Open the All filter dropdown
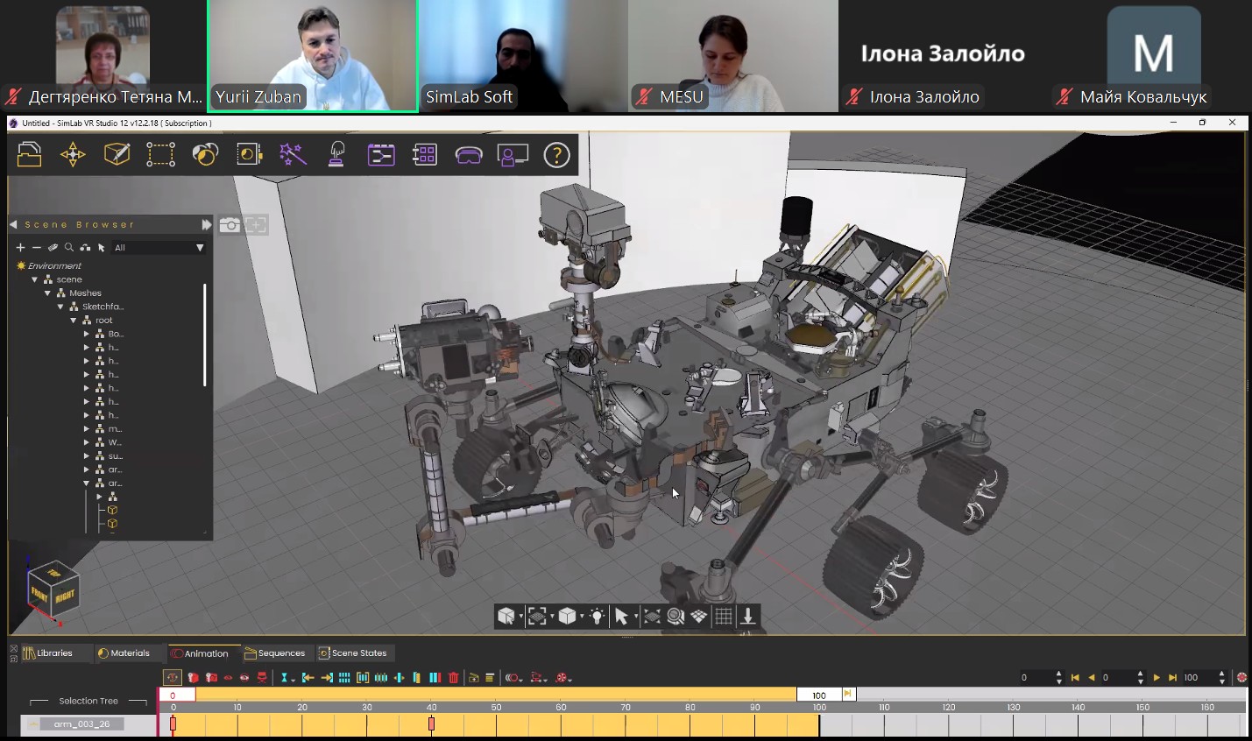This screenshot has width=1252, height=741. tap(159, 248)
